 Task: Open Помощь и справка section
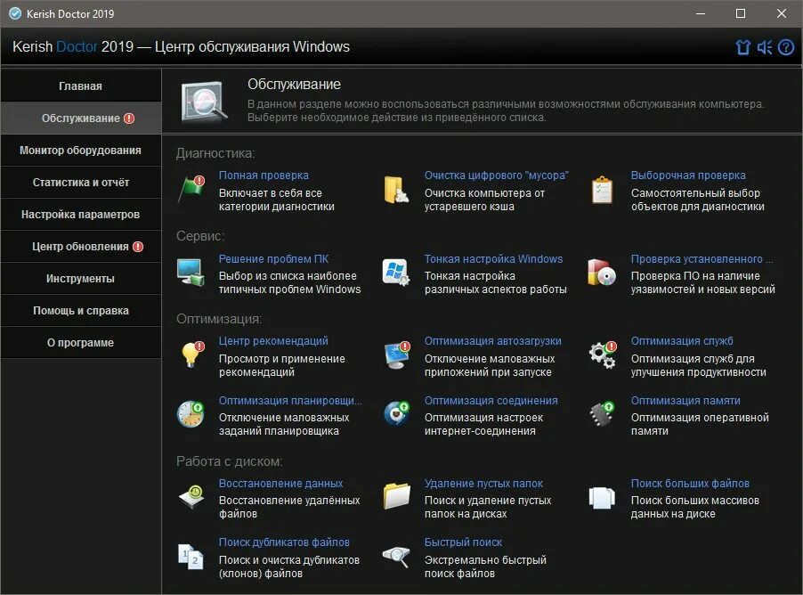pyautogui.click(x=80, y=311)
